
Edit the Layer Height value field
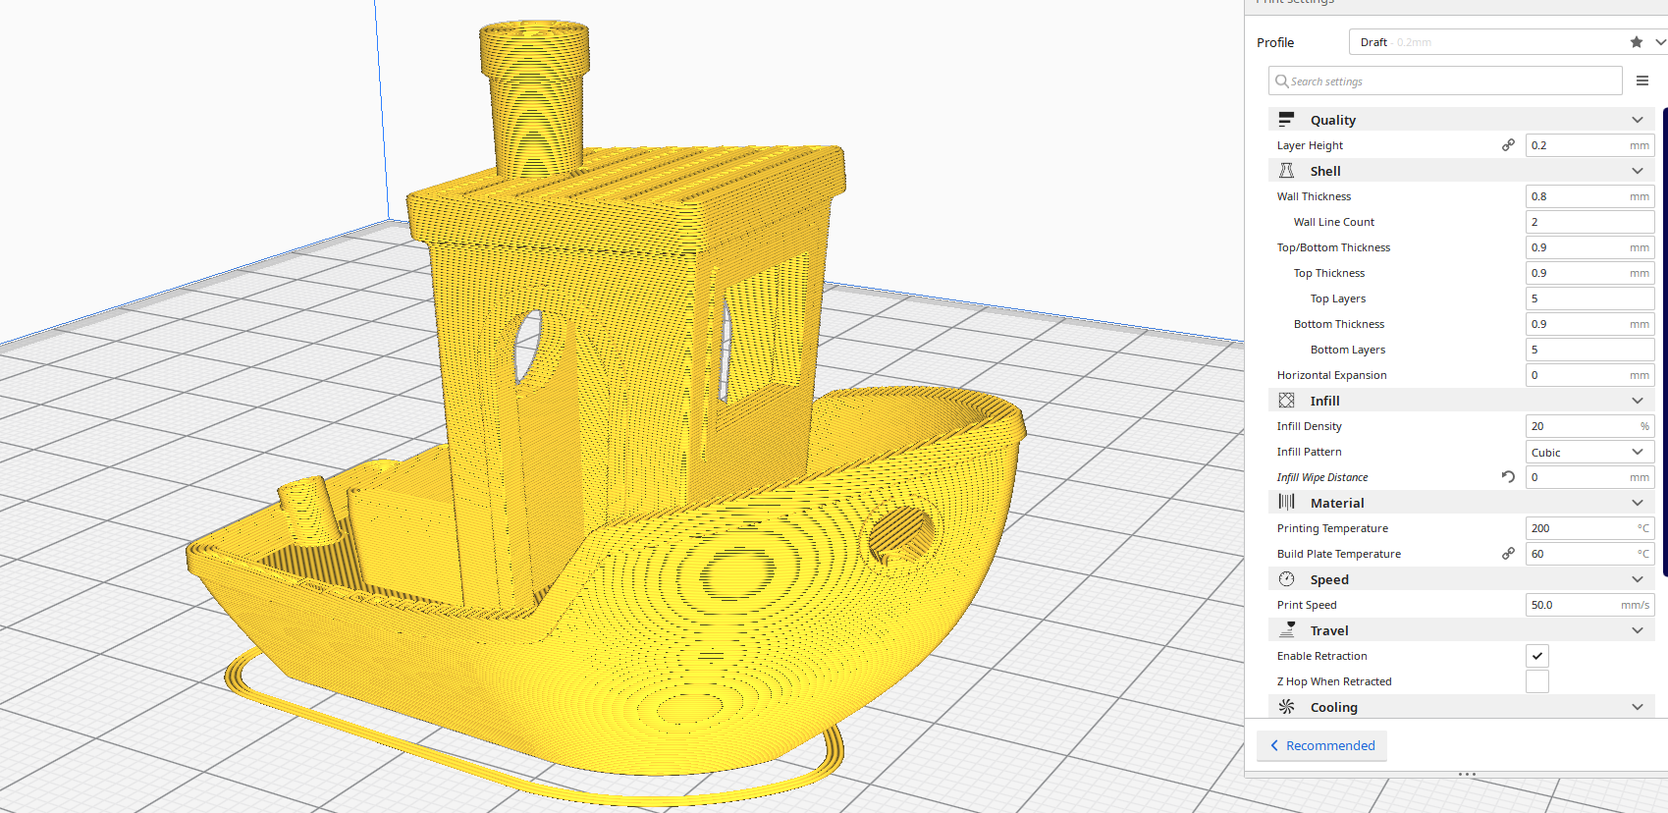[x=1590, y=145]
